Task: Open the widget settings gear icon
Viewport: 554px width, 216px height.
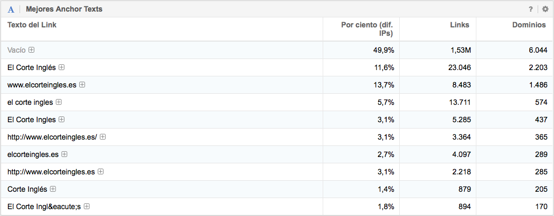Action: point(546,9)
